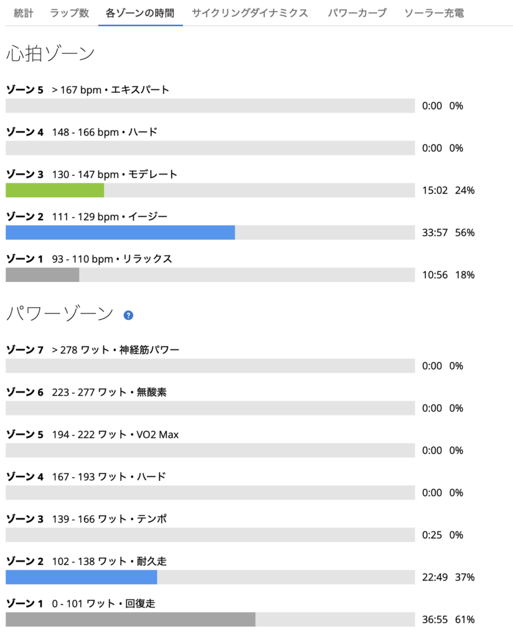513x637 pixels.
Task: Open the サイクリングダイナミクス tab
Action: pos(250,13)
